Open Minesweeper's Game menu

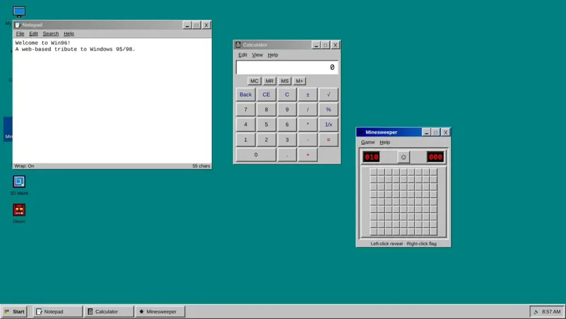click(x=368, y=142)
